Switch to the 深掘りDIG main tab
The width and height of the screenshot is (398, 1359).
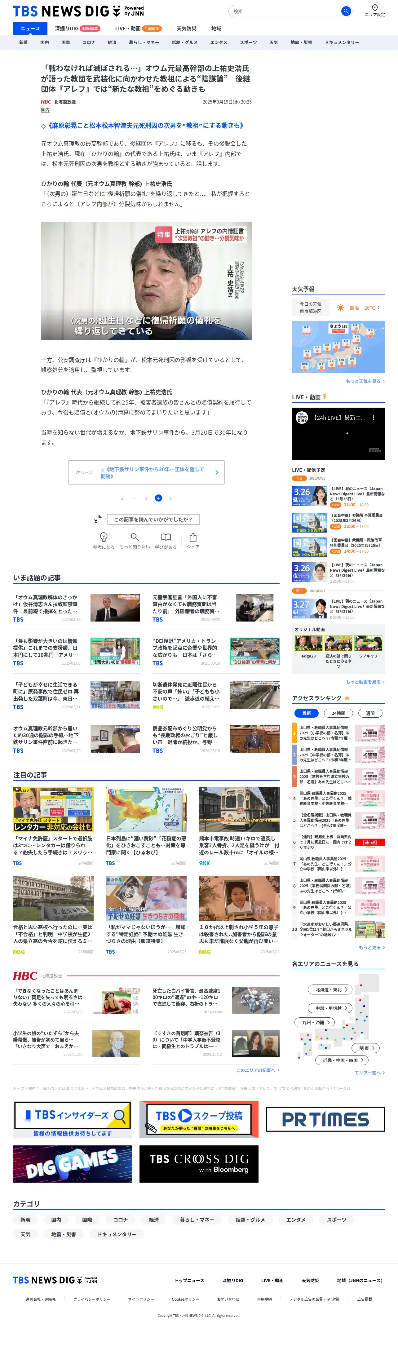[77, 29]
